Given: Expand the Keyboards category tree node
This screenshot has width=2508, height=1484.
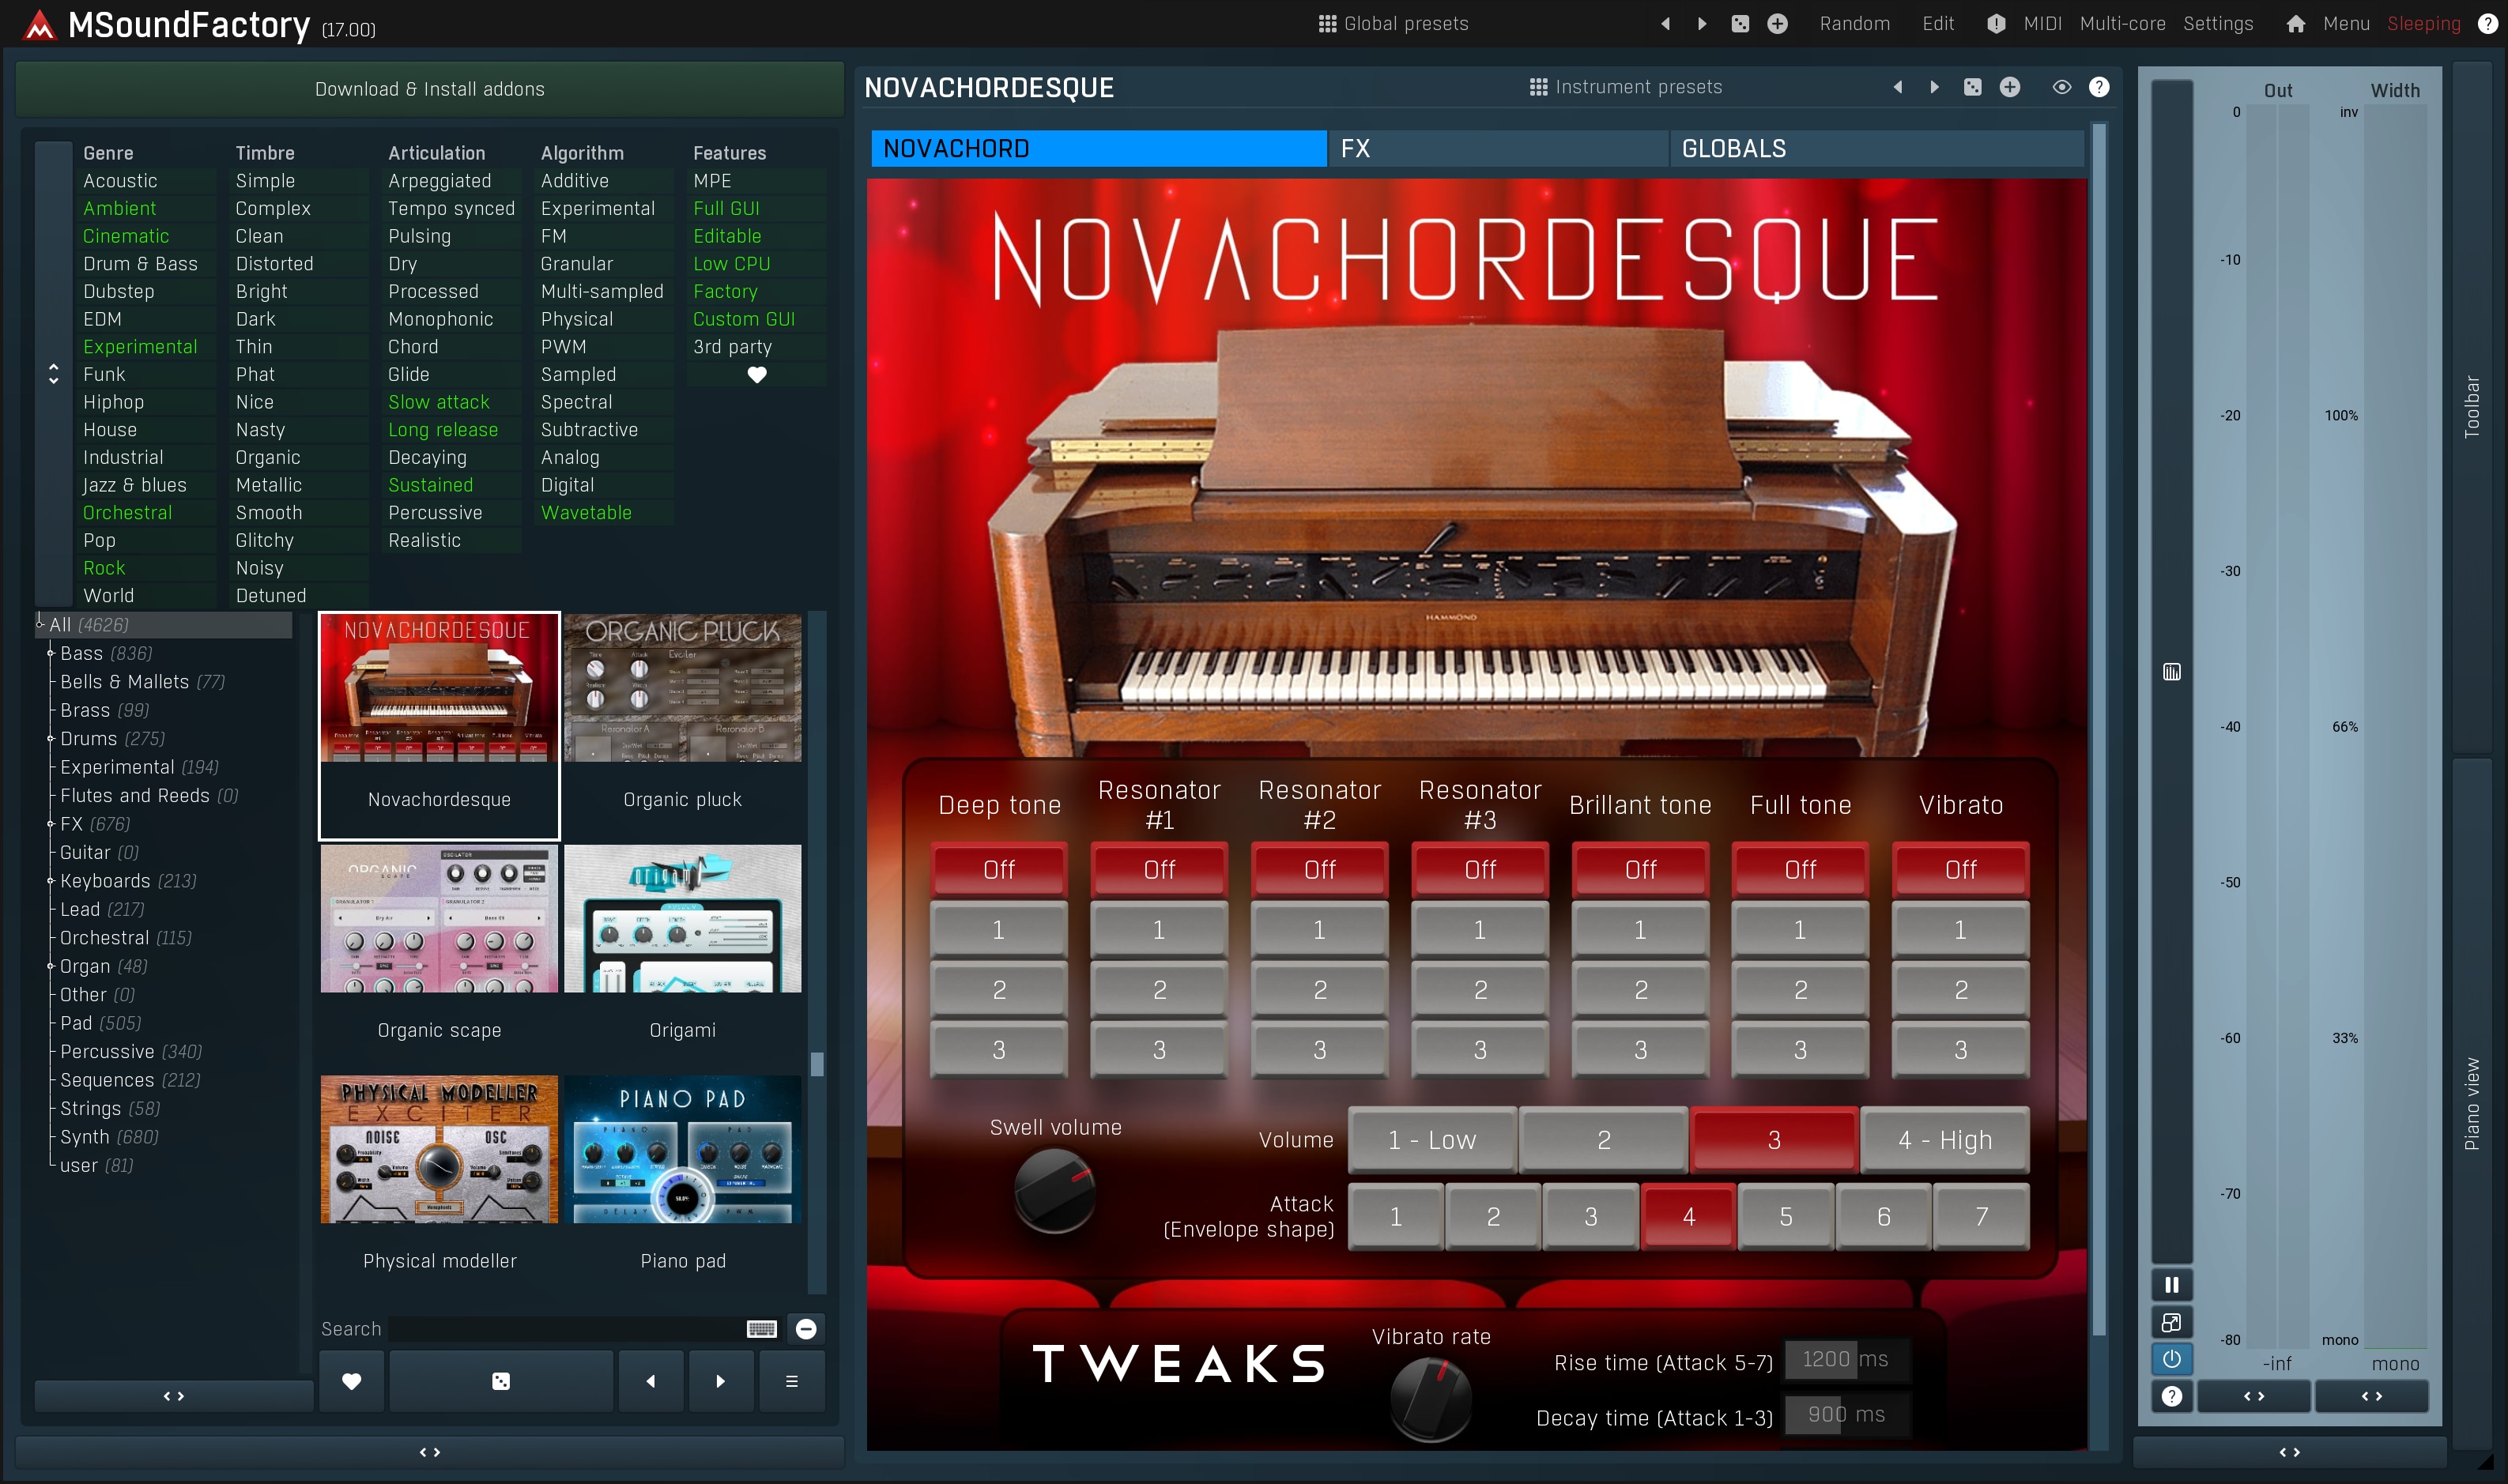Looking at the screenshot, I should coord(51,881).
